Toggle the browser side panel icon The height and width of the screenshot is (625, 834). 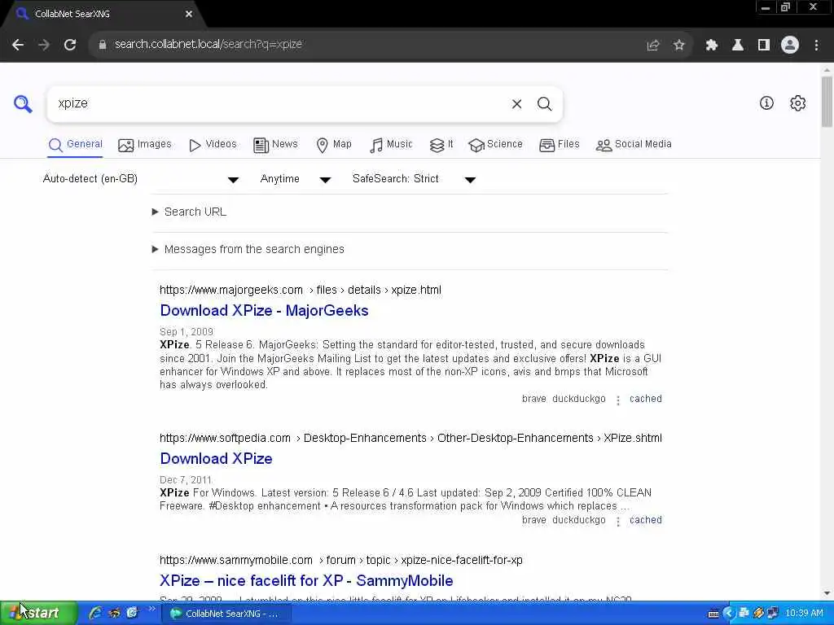(x=763, y=46)
